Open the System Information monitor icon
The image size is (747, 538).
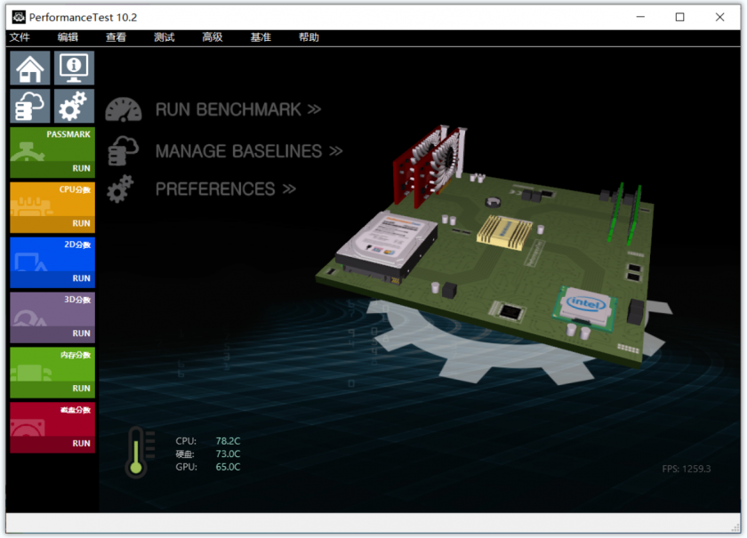[x=74, y=68]
